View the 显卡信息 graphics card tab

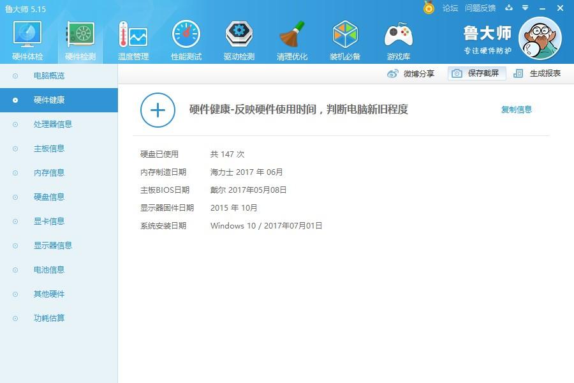pyautogui.click(x=48, y=221)
